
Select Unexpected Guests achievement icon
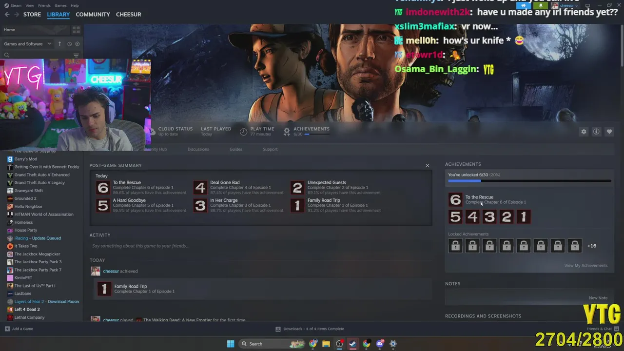click(x=297, y=188)
